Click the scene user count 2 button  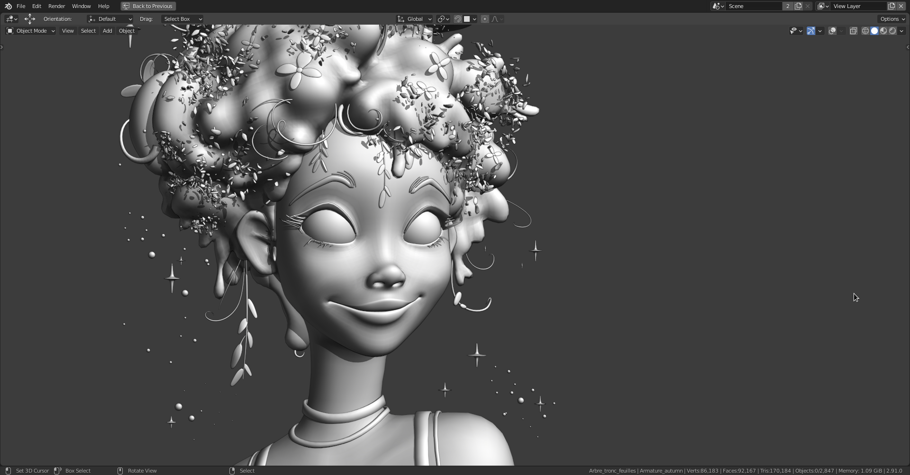point(788,6)
